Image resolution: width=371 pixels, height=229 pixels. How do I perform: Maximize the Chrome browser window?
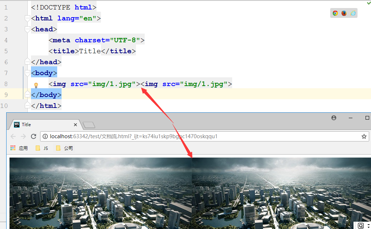pos(367,118)
